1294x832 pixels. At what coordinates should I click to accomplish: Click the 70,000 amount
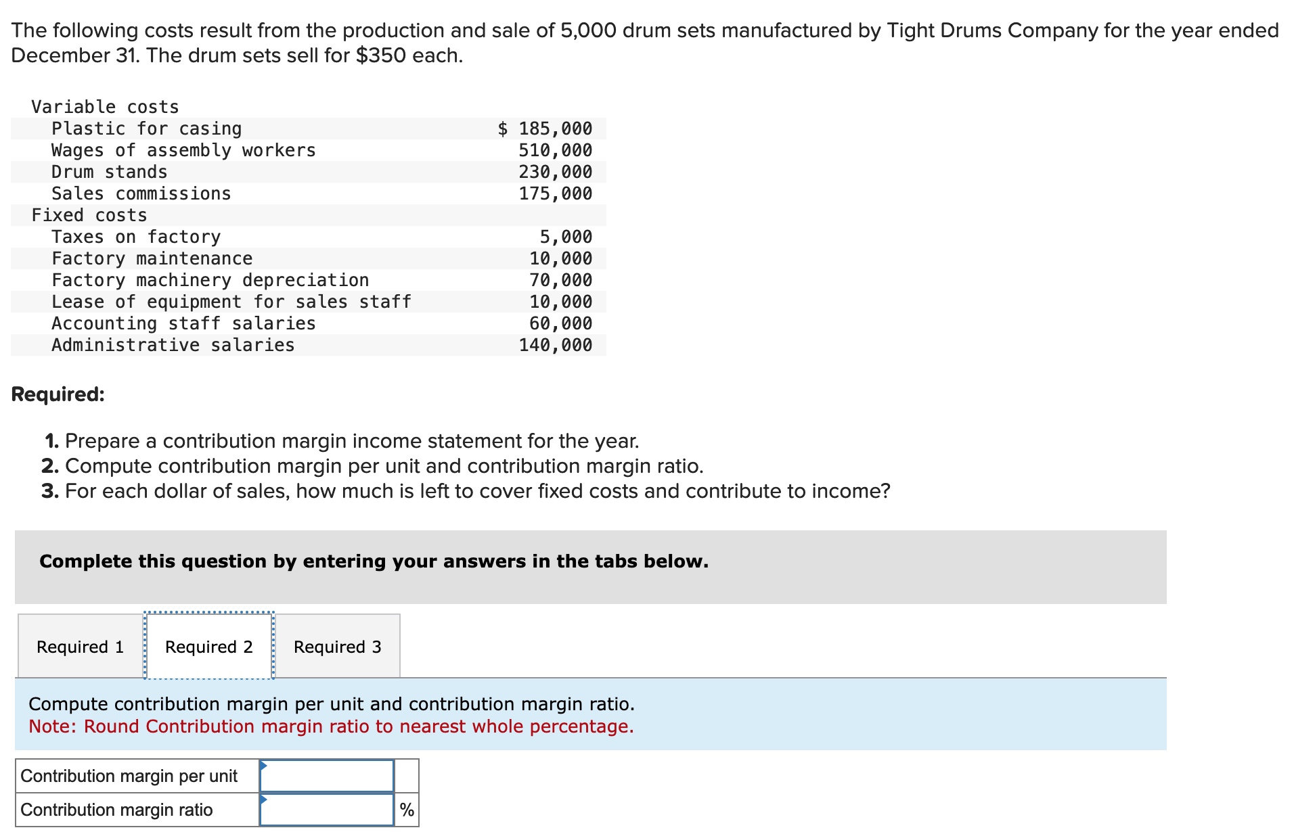(x=560, y=280)
